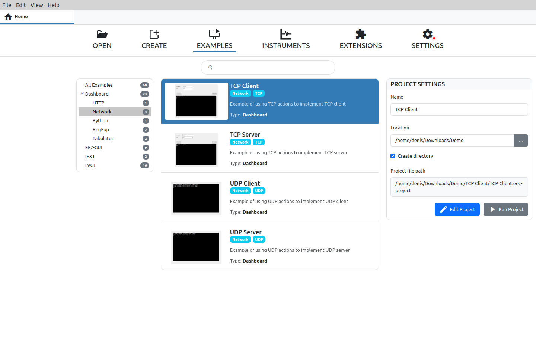
Task: Click the TCP Client example title
Action: click(x=244, y=86)
